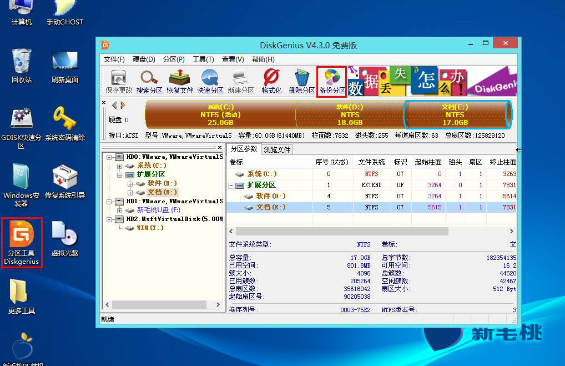
Task: Open the 查看(V) menu
Action: (233, 59)
